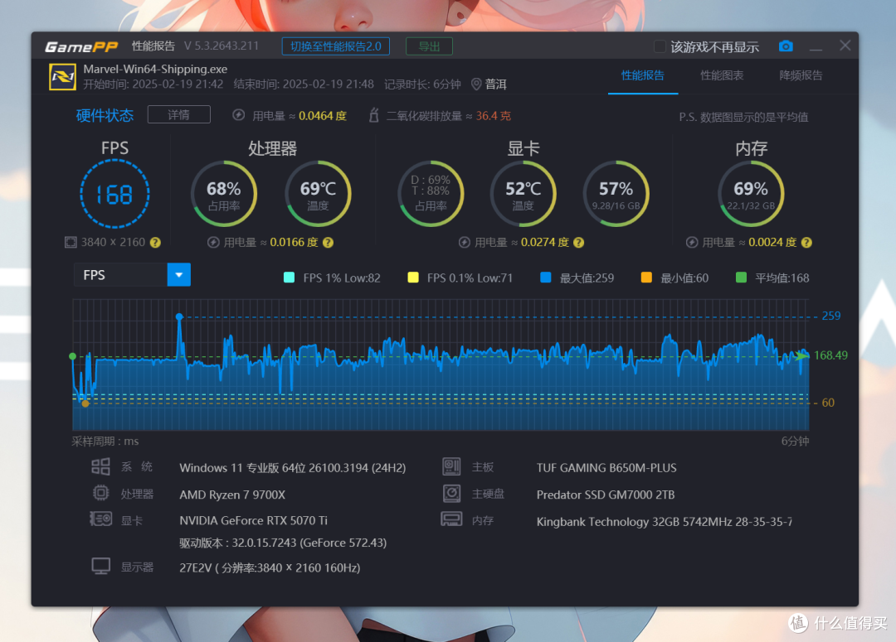Click the 259 peak marker on chart

(x=179, y=316)
